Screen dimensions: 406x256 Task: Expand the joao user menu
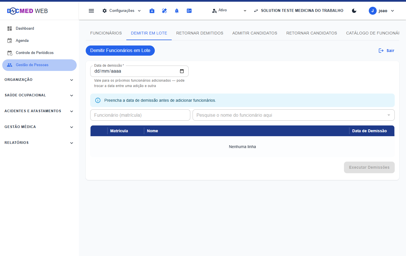click(x=381, y=11)
